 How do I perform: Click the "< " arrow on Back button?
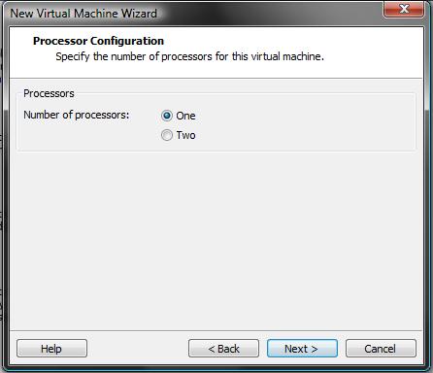coord(212,349)
